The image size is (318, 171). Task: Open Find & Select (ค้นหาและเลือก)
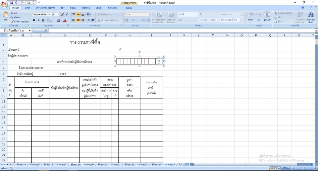click(x=311, y=18)
